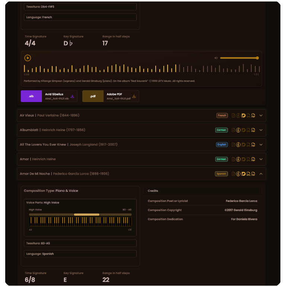Click the Language: Spanish field
The width and height of the screenshot is (286, 286).
[80, 254]
